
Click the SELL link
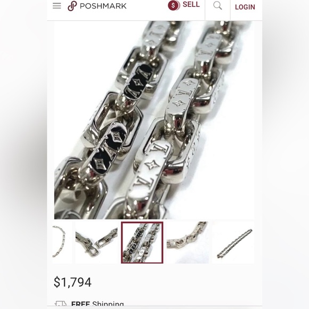[191, 5]
